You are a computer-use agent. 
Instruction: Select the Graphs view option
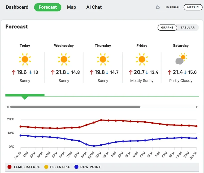click(167, 28)
